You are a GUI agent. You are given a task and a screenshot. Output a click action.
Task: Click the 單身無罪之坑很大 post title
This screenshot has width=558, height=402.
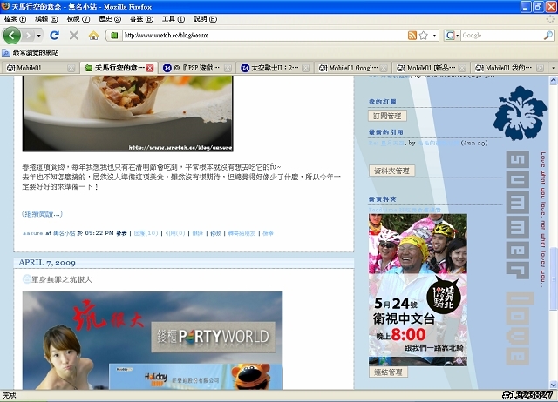tap(62, 279)
